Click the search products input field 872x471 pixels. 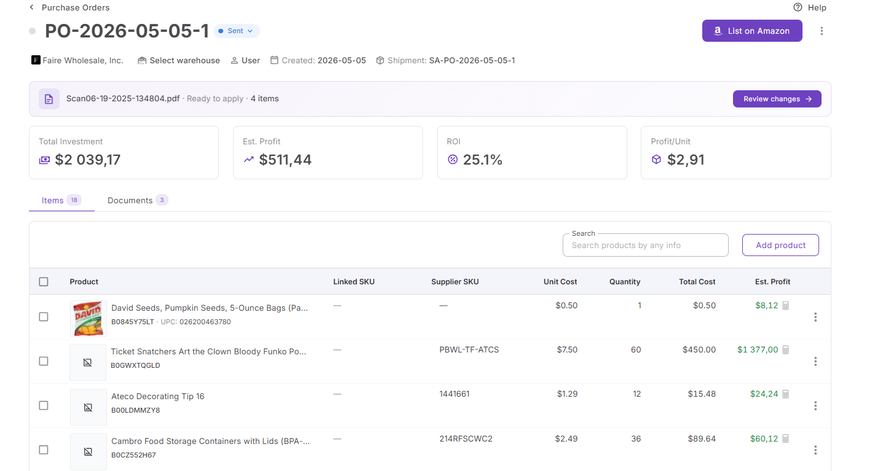[x=646, y=245]
